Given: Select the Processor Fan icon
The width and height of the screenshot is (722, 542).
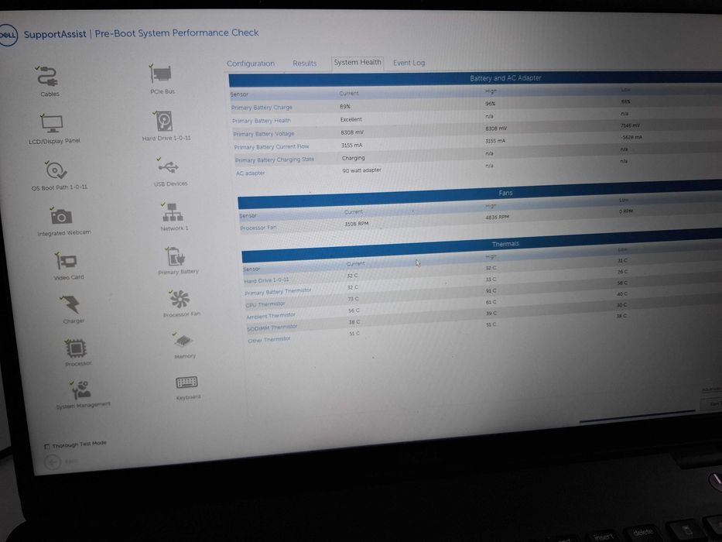Looking at the screenshot, I should [x=180, y=299].
